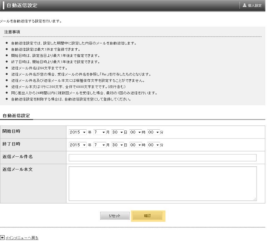This screenshot has width=267, height=241.
Task: Open the 終了日時 day dropdown
Action: 118,145
